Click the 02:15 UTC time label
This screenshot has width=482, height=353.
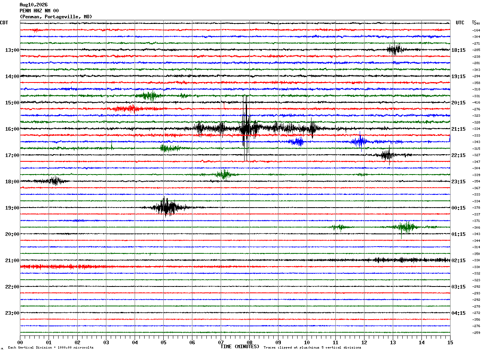(458, 261)
